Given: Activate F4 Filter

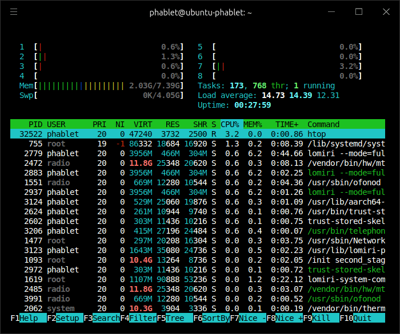Looking at the screenshot, I should (x=138, y=318).
